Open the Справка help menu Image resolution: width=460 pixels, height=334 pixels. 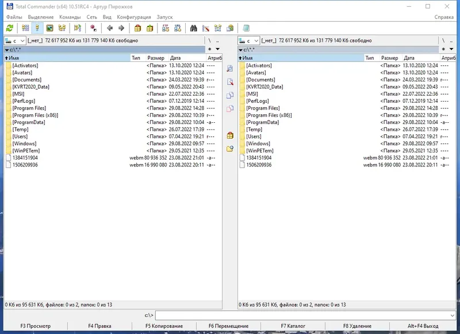[444, 17]
